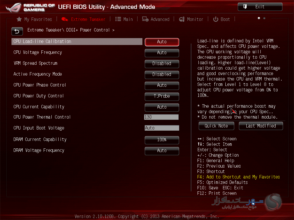Viewport: 294px width, 220px height.
Task: Show Last Modified settings
Action: click(x=261, y=126)
